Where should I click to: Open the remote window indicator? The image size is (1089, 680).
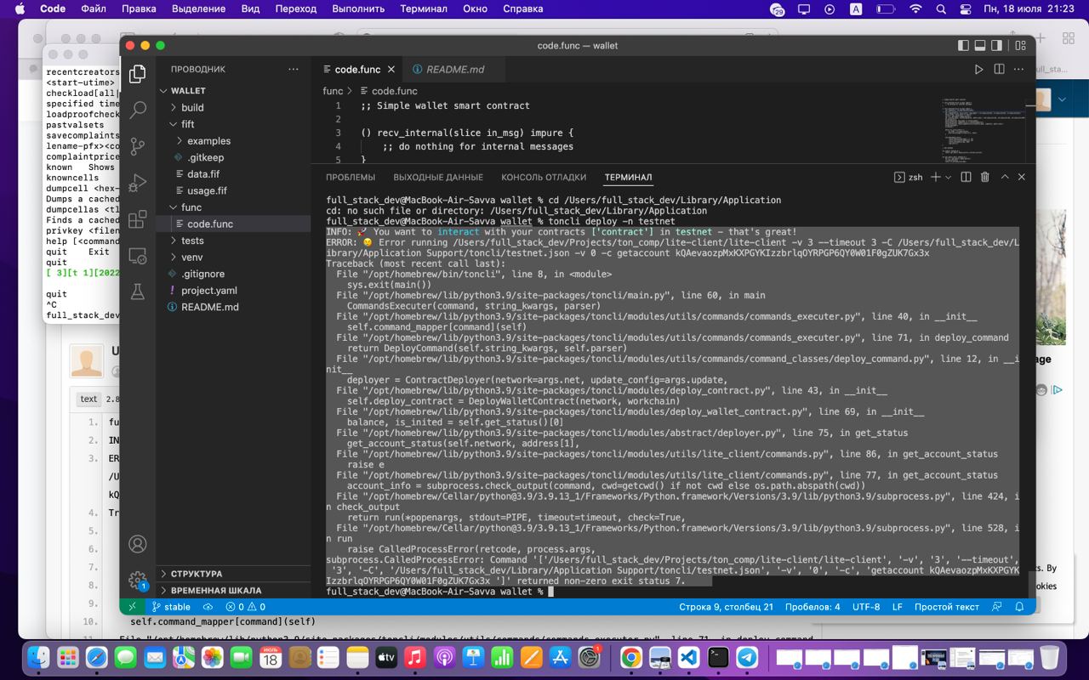pyautogui.click(x=132, y=607)
